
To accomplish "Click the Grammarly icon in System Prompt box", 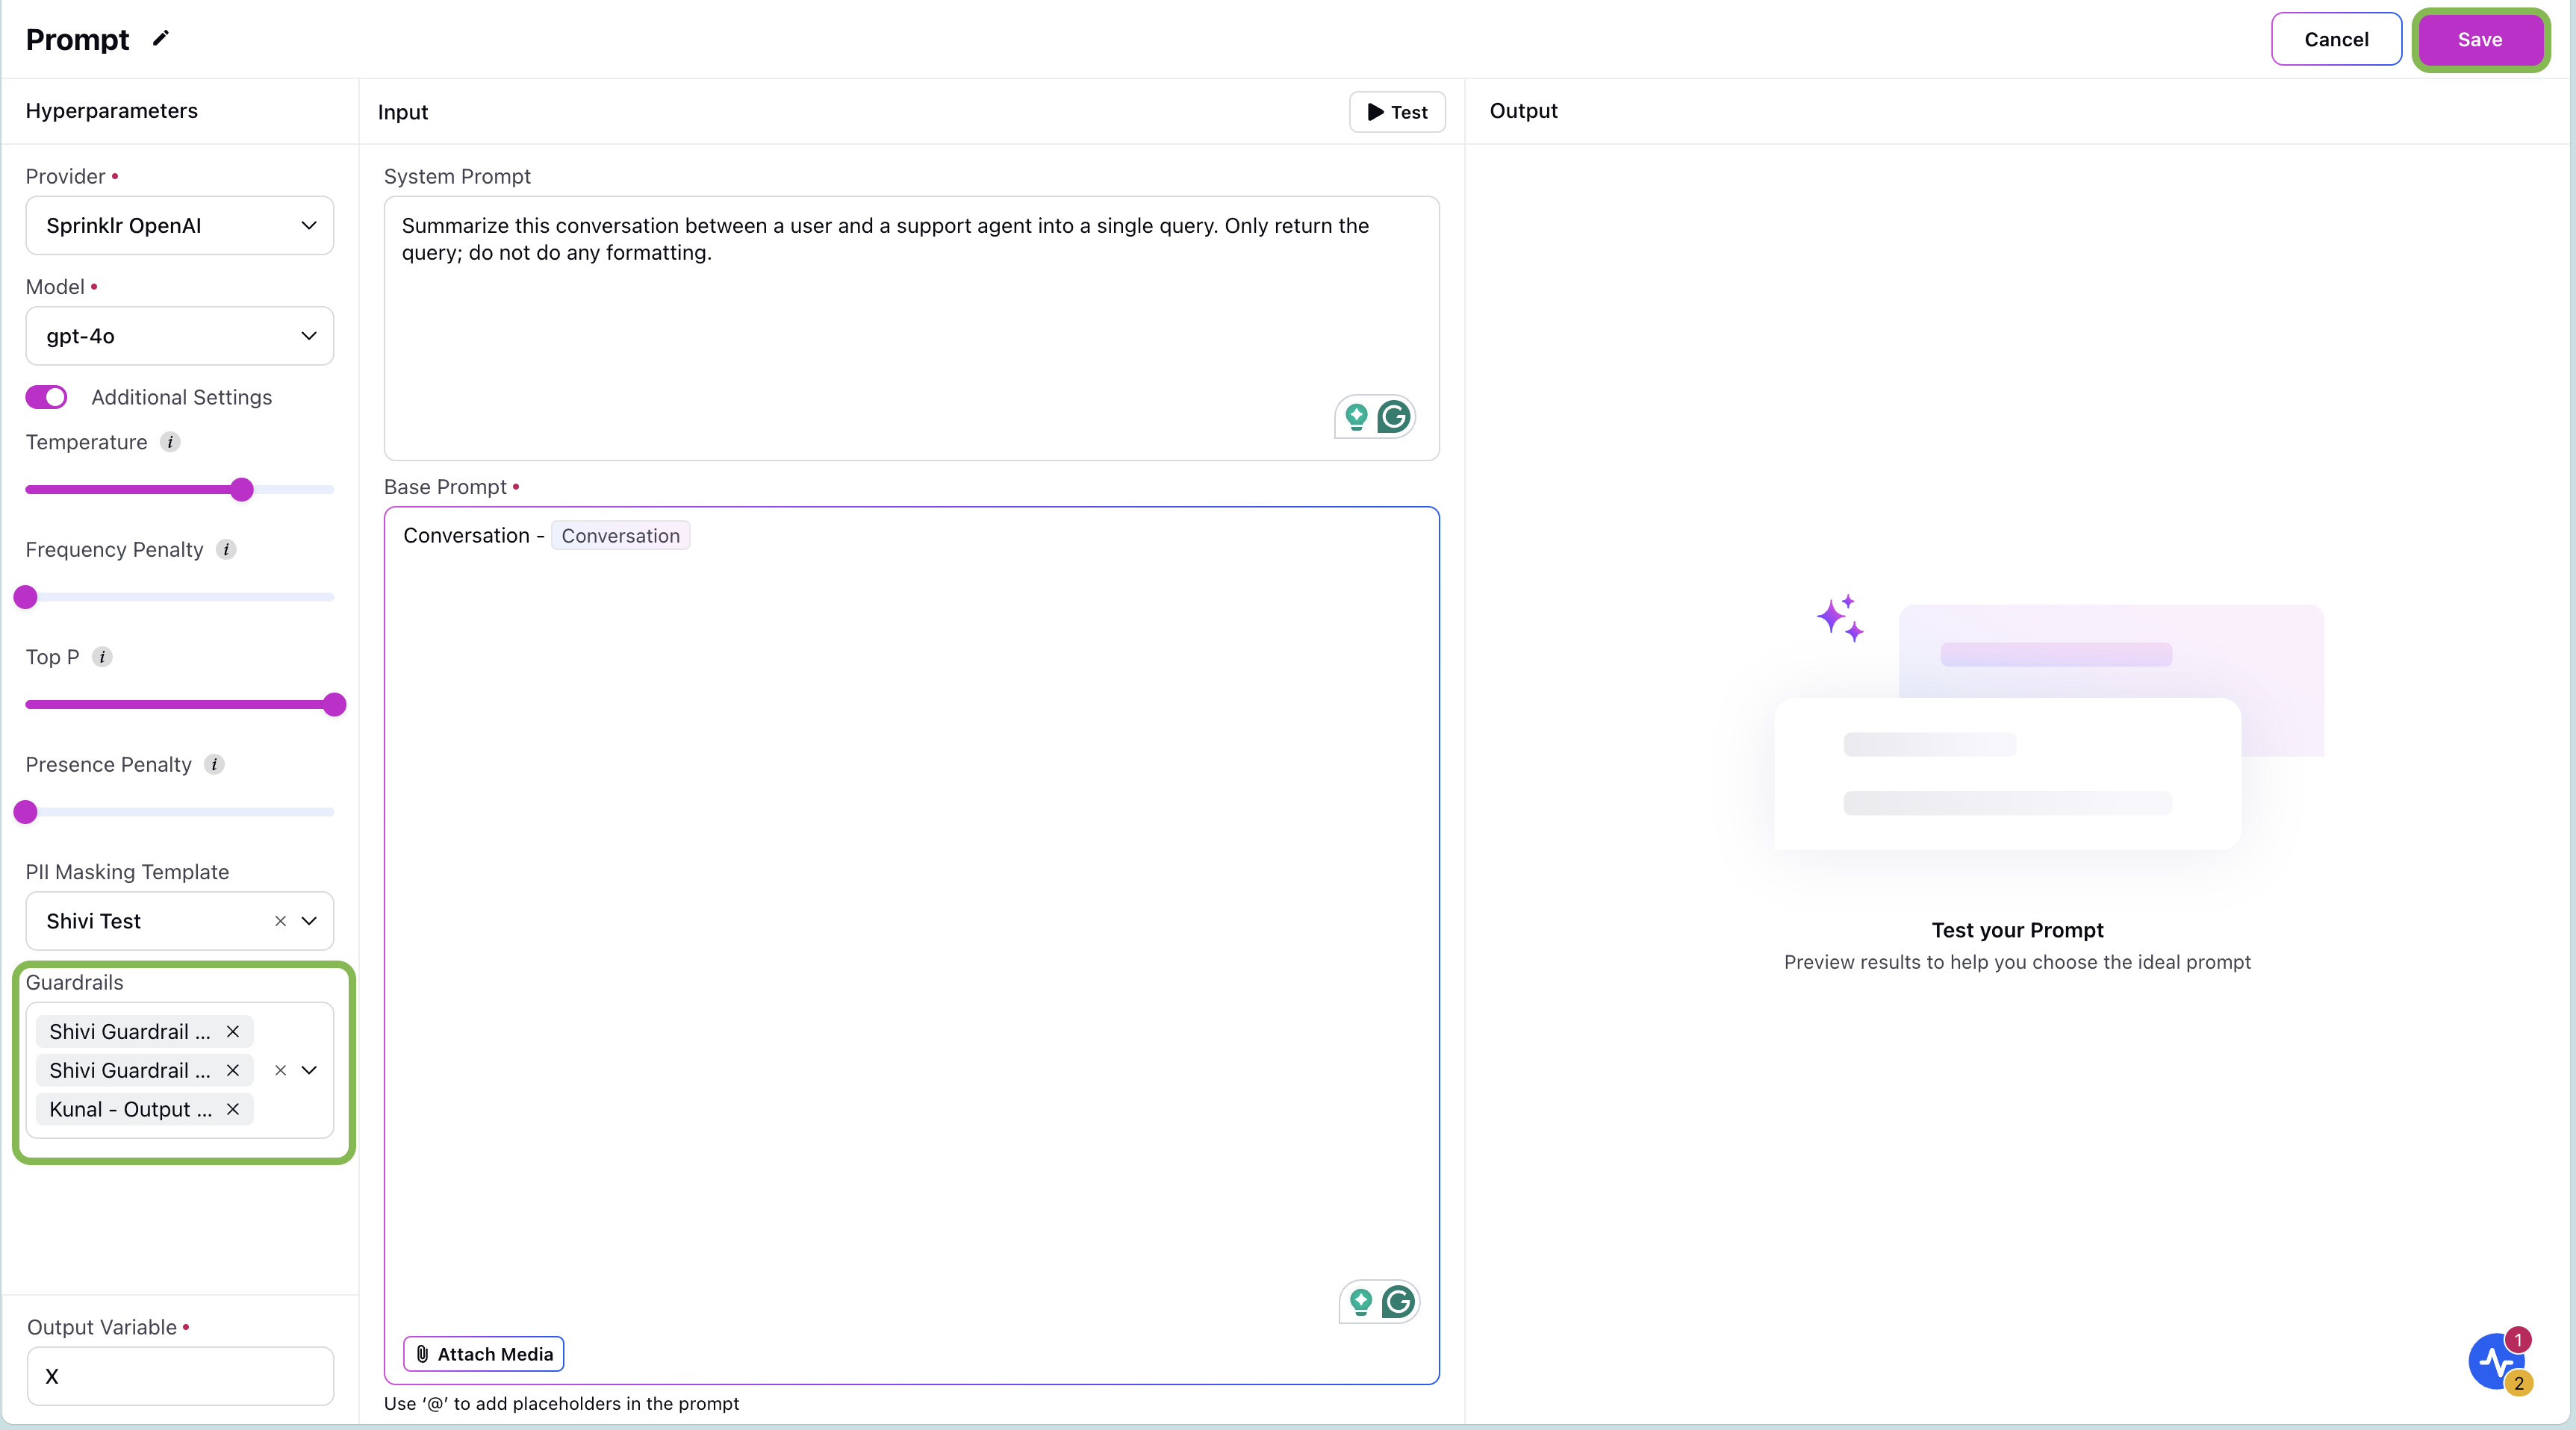I will click(1394, 416).
